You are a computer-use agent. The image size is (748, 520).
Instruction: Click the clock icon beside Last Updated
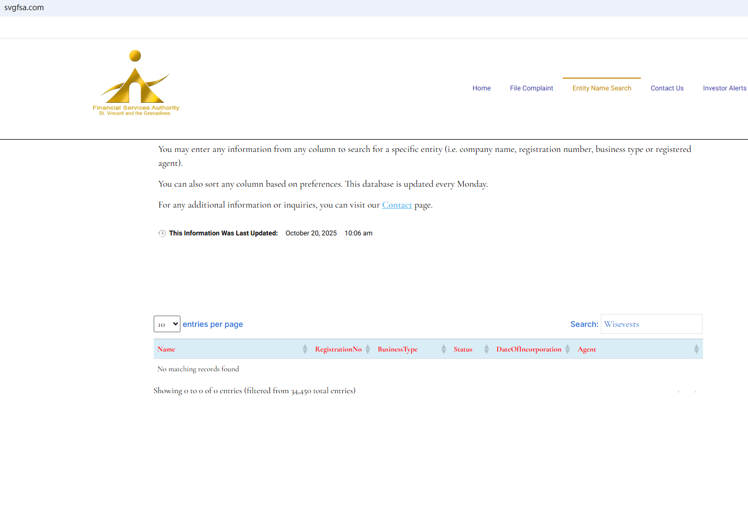[x=162, y=233]
